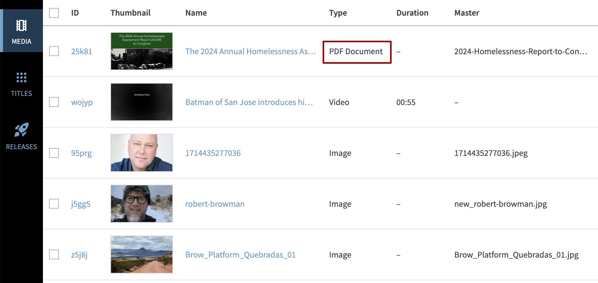Open the AHAR report cover thumbnail
Viewport: 598px width, 283px height.
(x=141, y=51)
